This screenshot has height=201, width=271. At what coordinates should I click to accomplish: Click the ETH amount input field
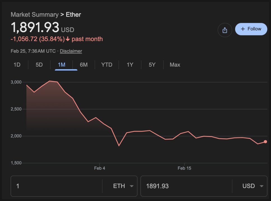click(56, 186)
